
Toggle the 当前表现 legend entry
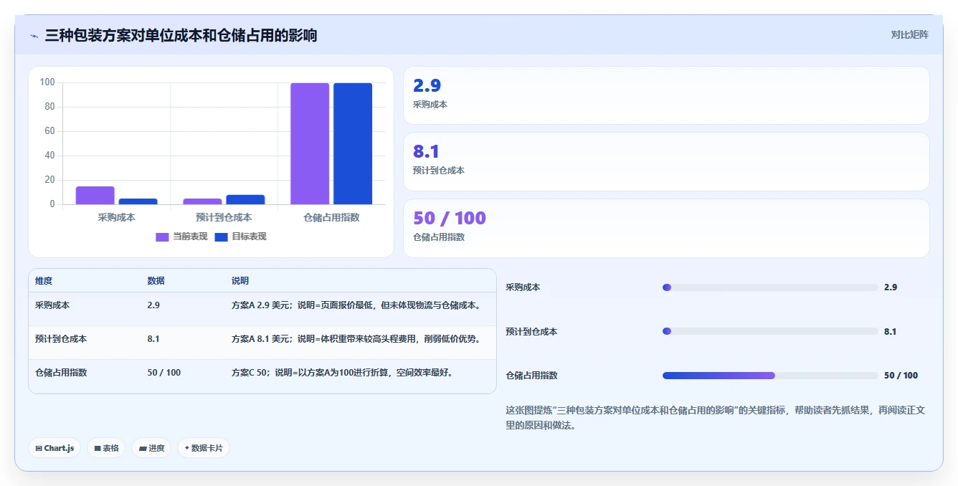tap(181, 237)
